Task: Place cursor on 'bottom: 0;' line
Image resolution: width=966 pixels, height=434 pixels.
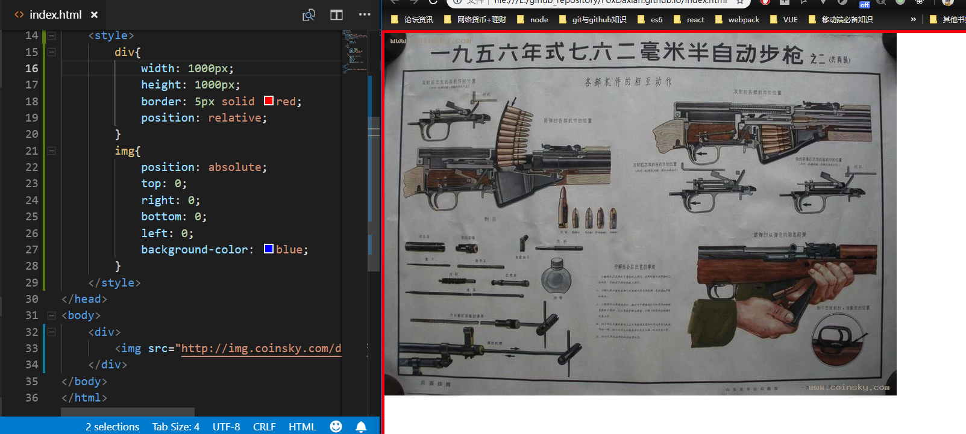Action: 174,217
